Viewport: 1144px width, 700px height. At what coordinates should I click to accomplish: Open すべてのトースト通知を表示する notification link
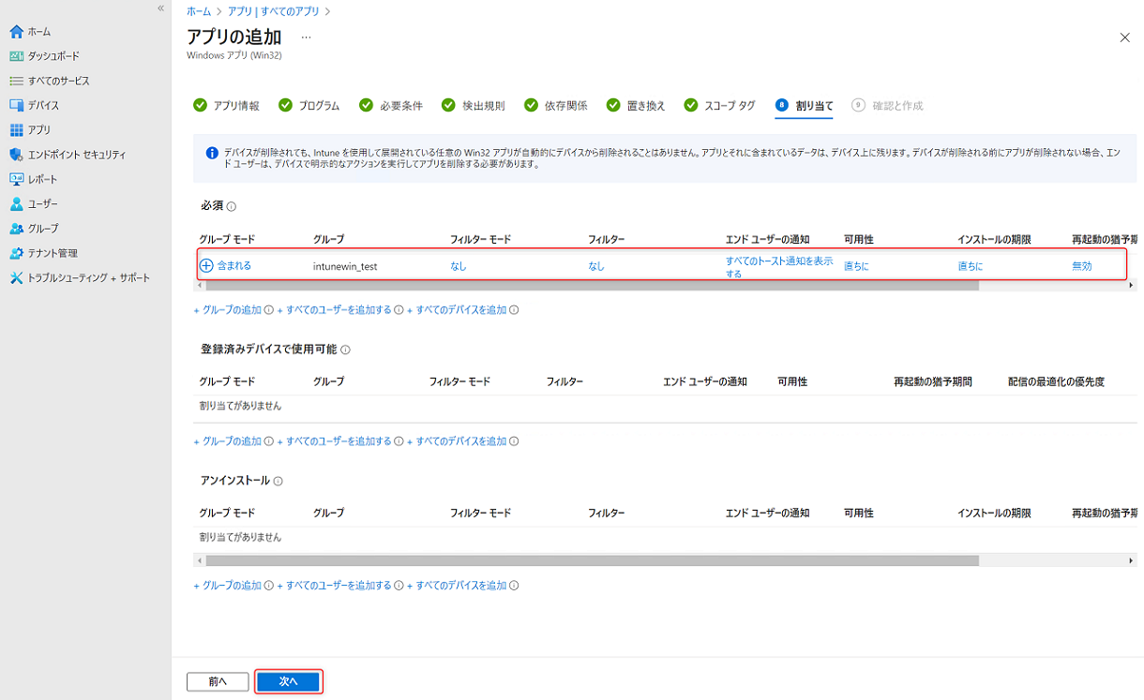point(778,267)
